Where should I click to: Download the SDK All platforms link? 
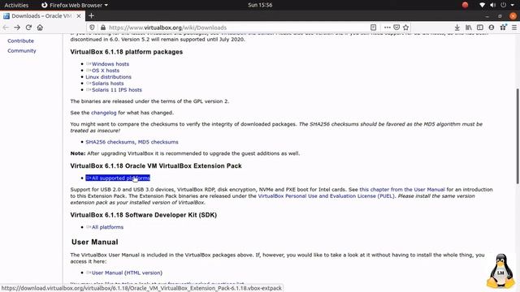pos(107,227)
